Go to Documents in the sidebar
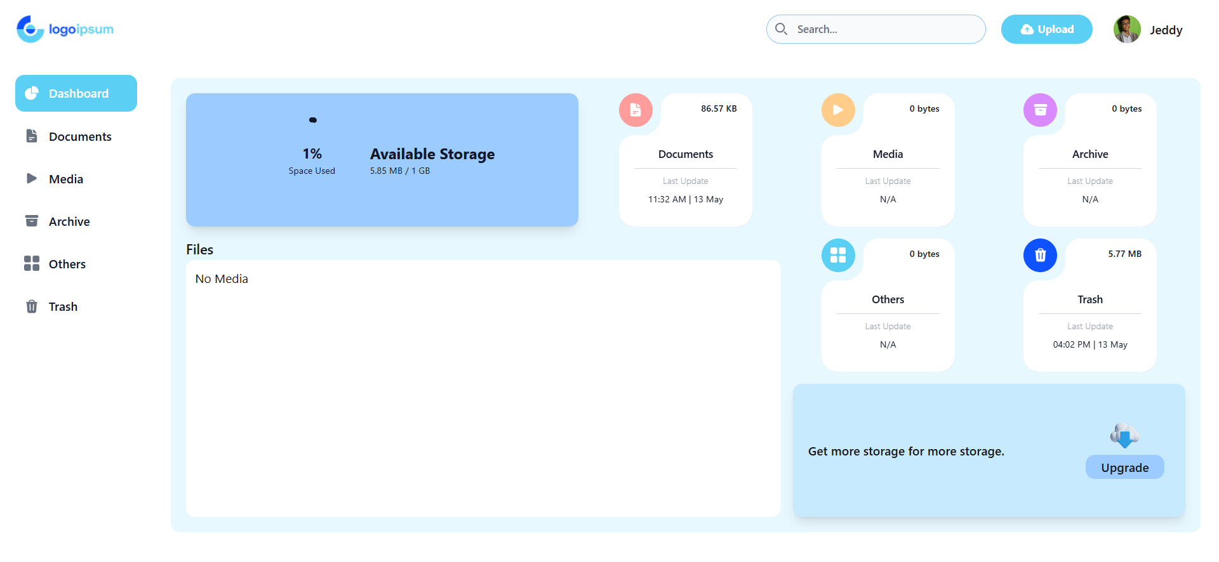This screenshot has height=562, width=1219. coord(76,136)
